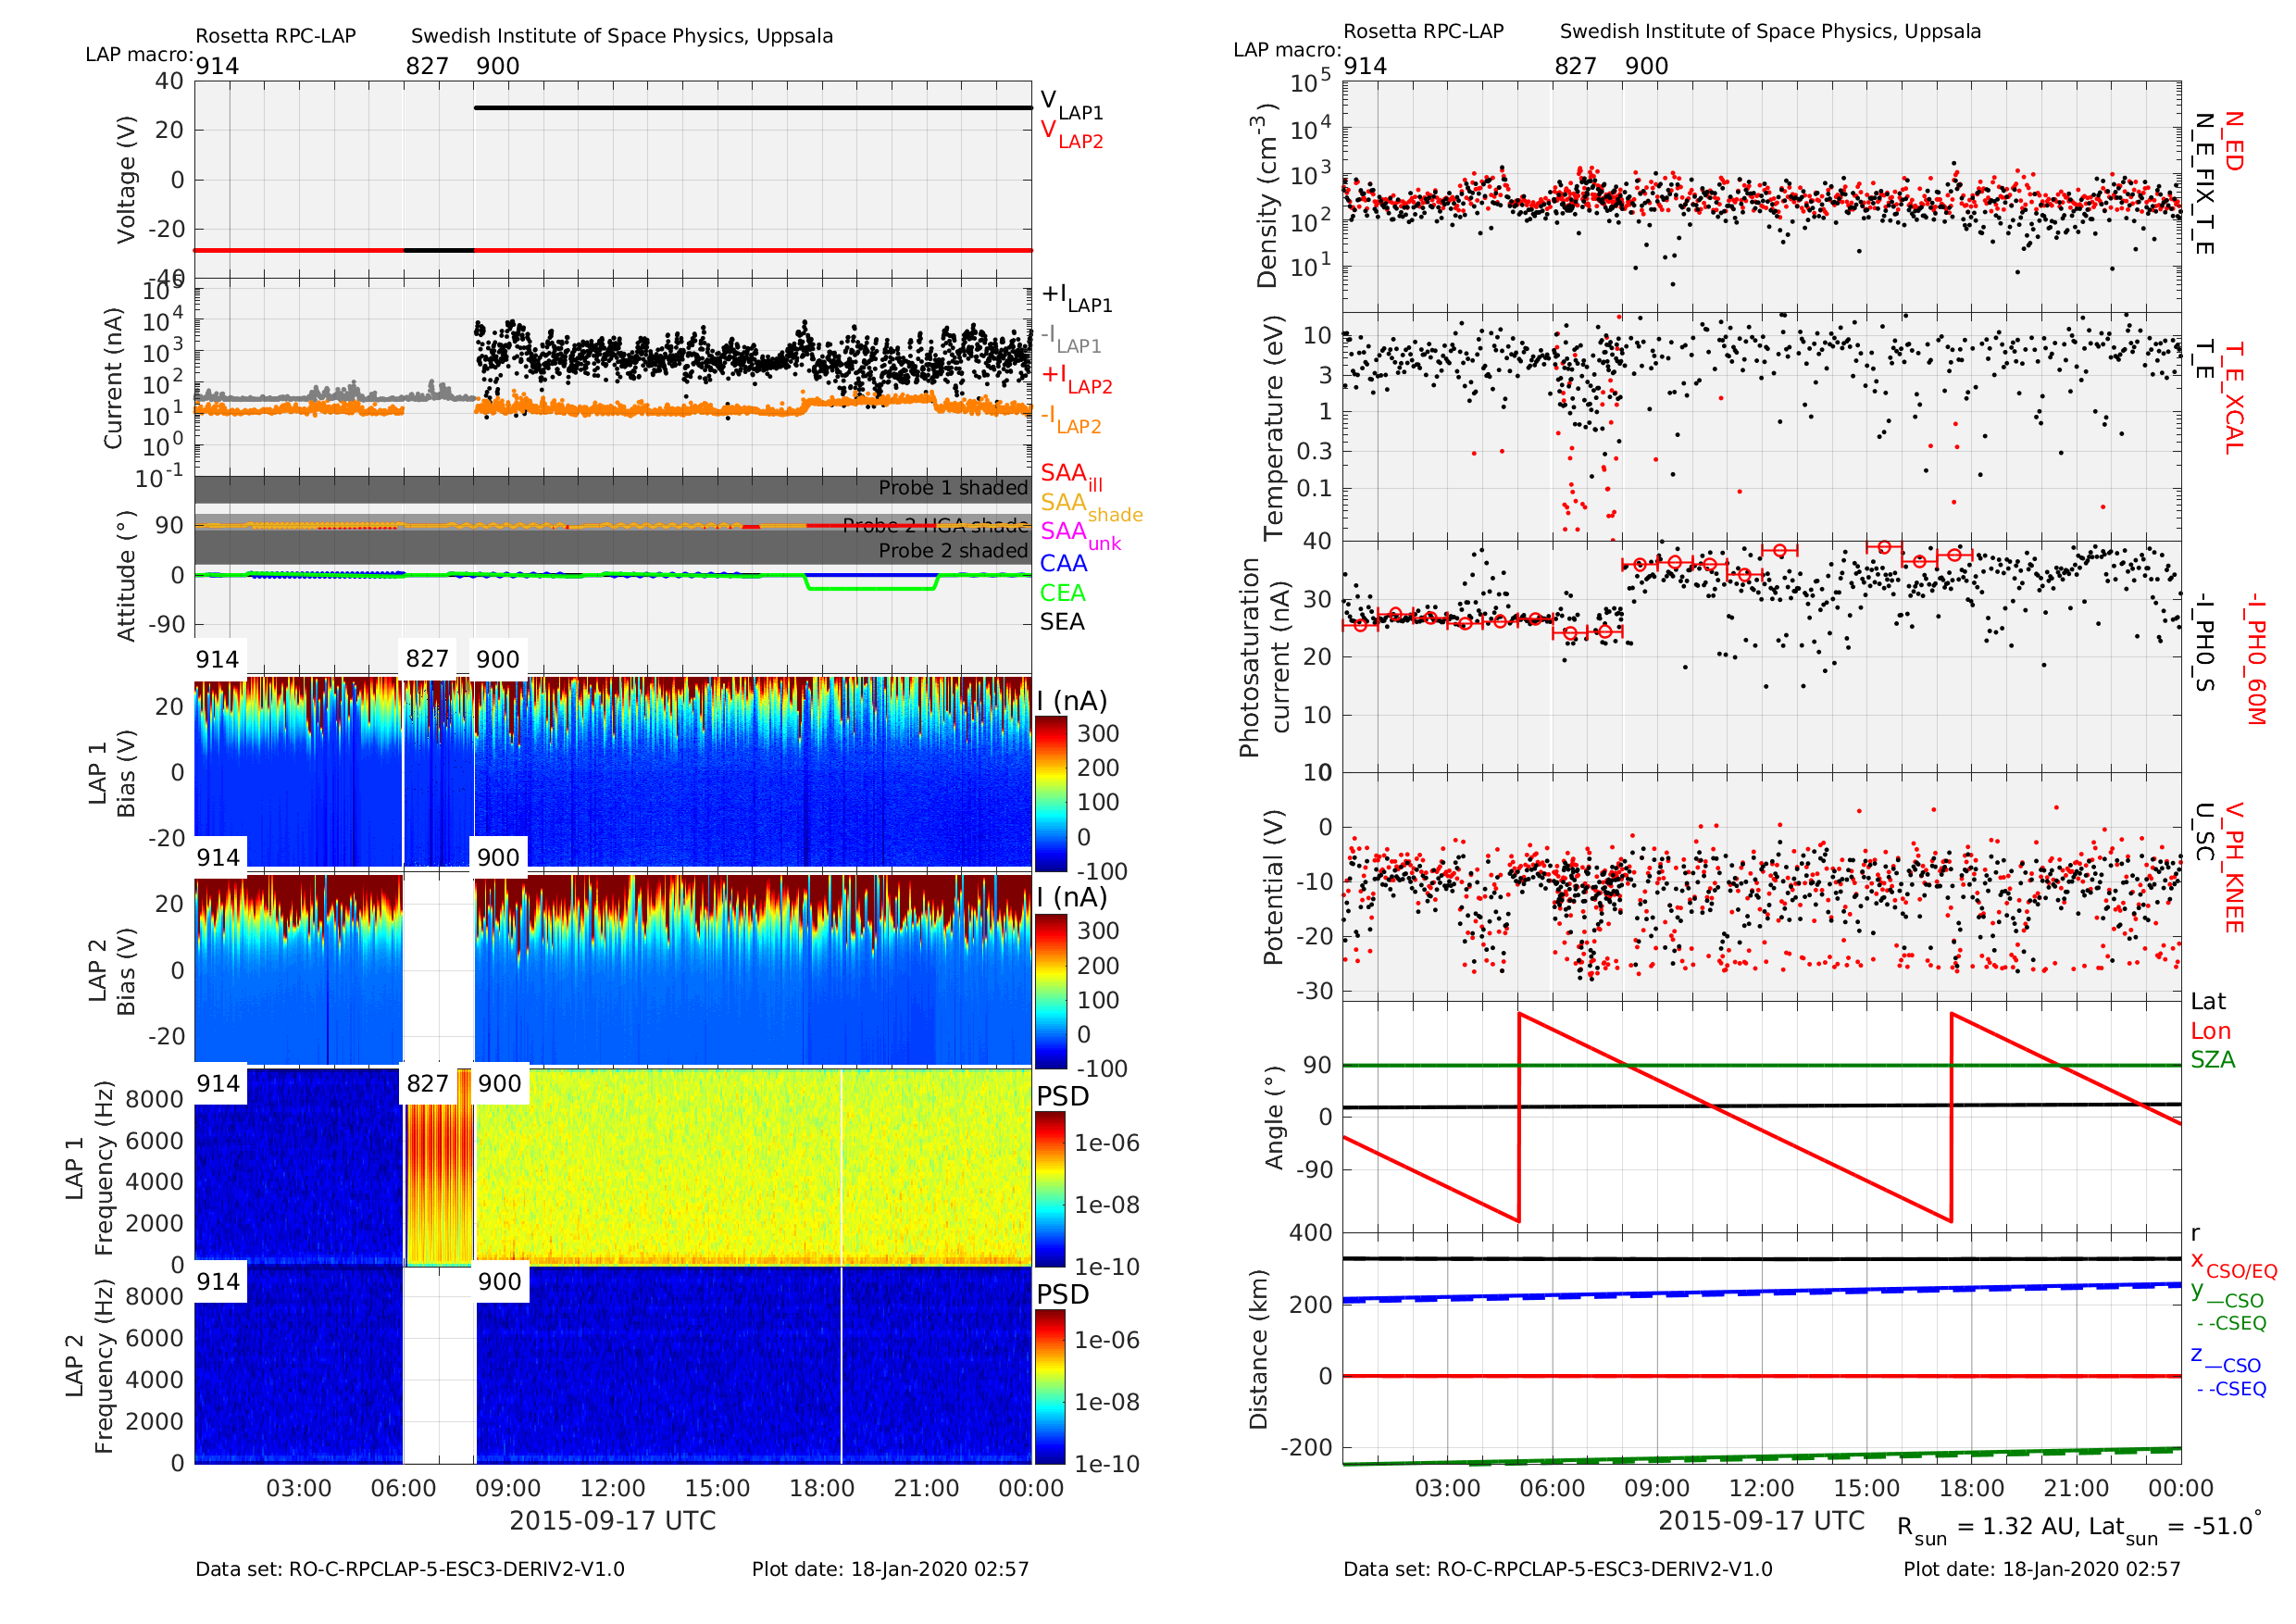2296x1624 pixels.
Task: Select the SAA_ill legend label
Action: pyautogui.click(x=1071, y=476)
